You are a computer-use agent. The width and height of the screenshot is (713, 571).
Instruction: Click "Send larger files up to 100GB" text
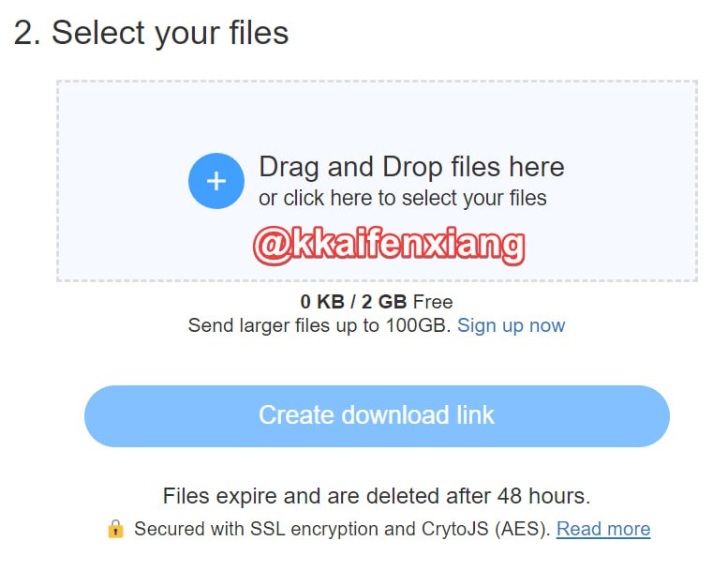tap(319, 325)
